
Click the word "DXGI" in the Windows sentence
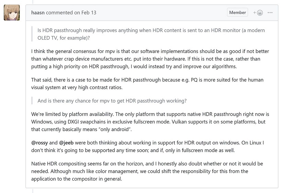[x=73, y=122]
